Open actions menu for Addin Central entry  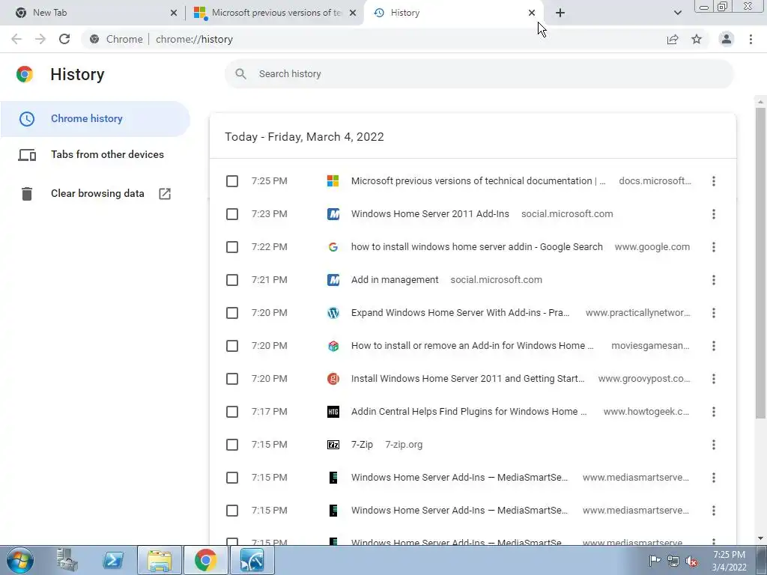point(714,412)
